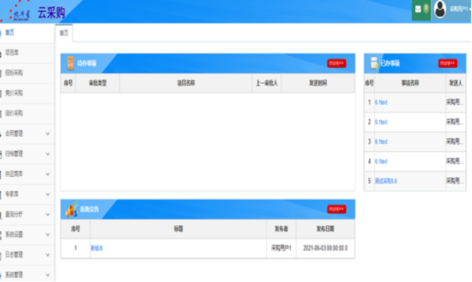The image size is (472, 282).
Task: Expand the 合同管理 sidebar menu
Action: (27, 134)
